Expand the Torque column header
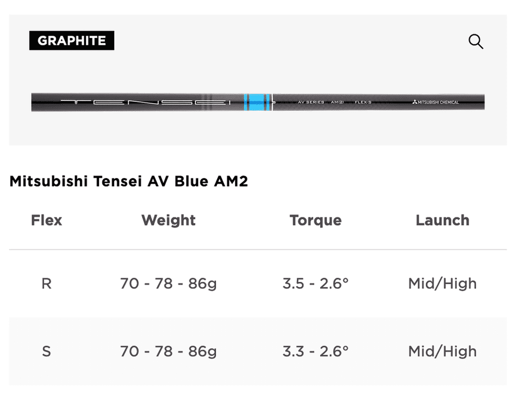The width and height of the screenshot is (519, 405). point(315,220)
